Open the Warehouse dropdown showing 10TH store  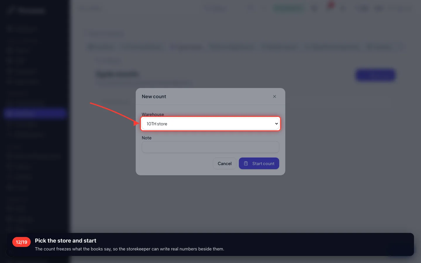tap(210, 124)
